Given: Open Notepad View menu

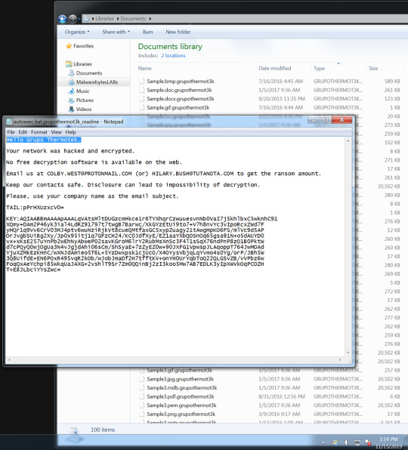Looking at the screenshot, I should 56,132.
